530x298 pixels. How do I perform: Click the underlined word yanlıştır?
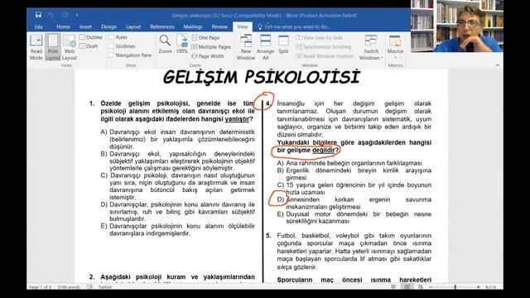pyautogui.click(x=237, y=119)
